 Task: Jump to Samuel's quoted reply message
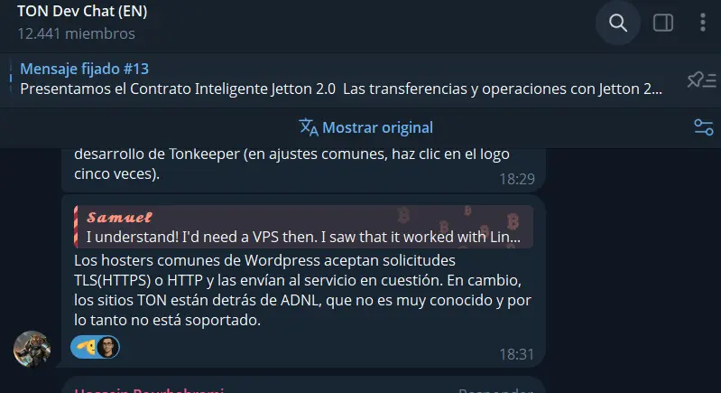pos(303,227)
